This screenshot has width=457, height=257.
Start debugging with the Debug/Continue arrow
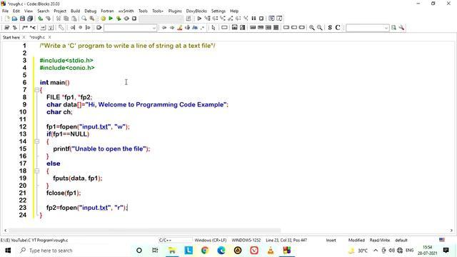click(199, 19)
